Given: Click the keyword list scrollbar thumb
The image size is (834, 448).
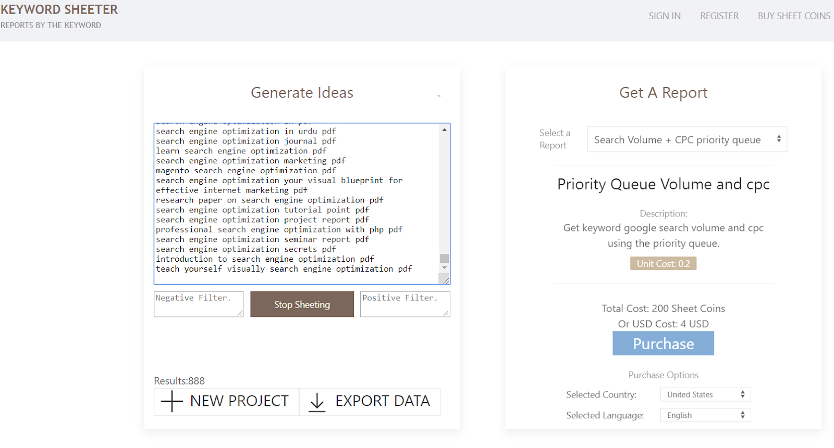Looking at the screenshot, I should (x=444, y=258).
